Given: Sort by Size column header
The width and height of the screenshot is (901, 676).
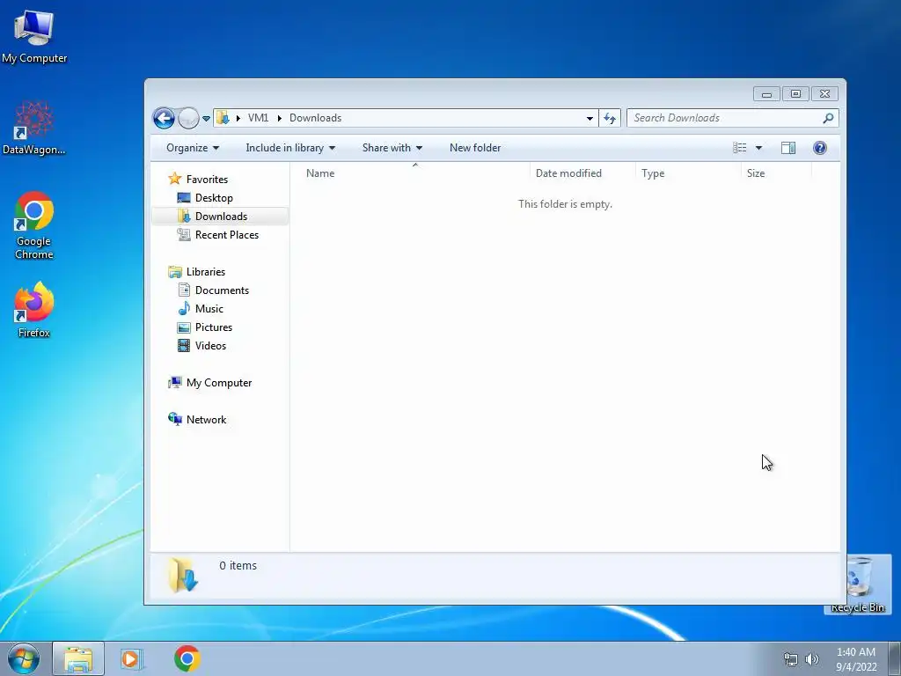Looking at the screenshot, I should (x=776, y=173).
